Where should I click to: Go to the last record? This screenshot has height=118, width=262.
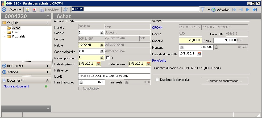coord(255,10)
